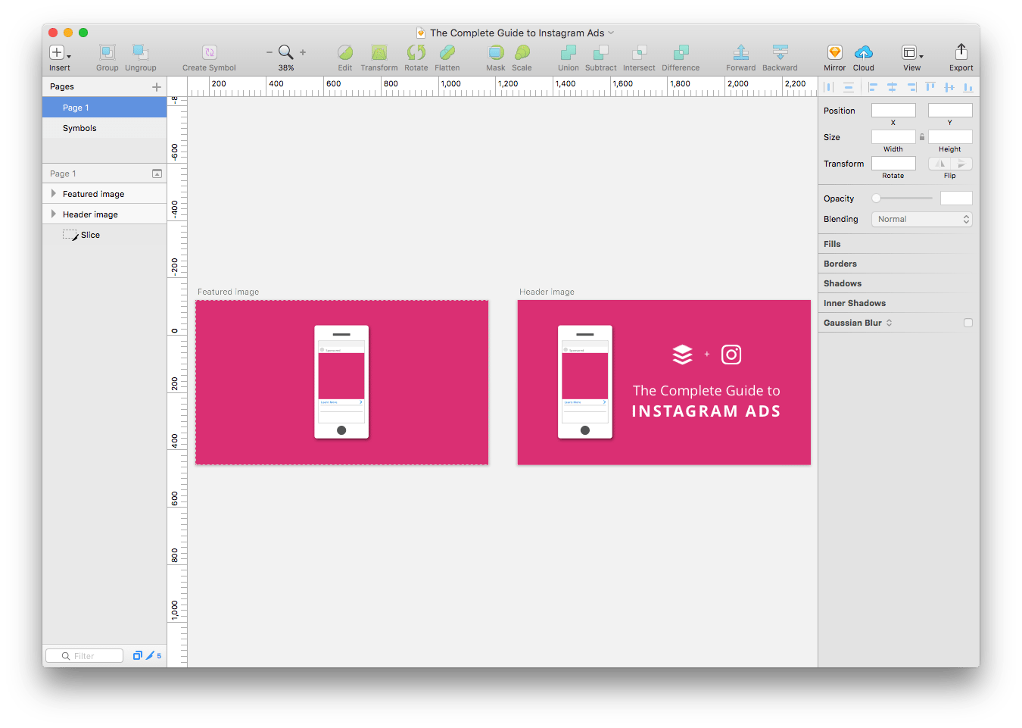Click the Width size field

click(893, 137)
